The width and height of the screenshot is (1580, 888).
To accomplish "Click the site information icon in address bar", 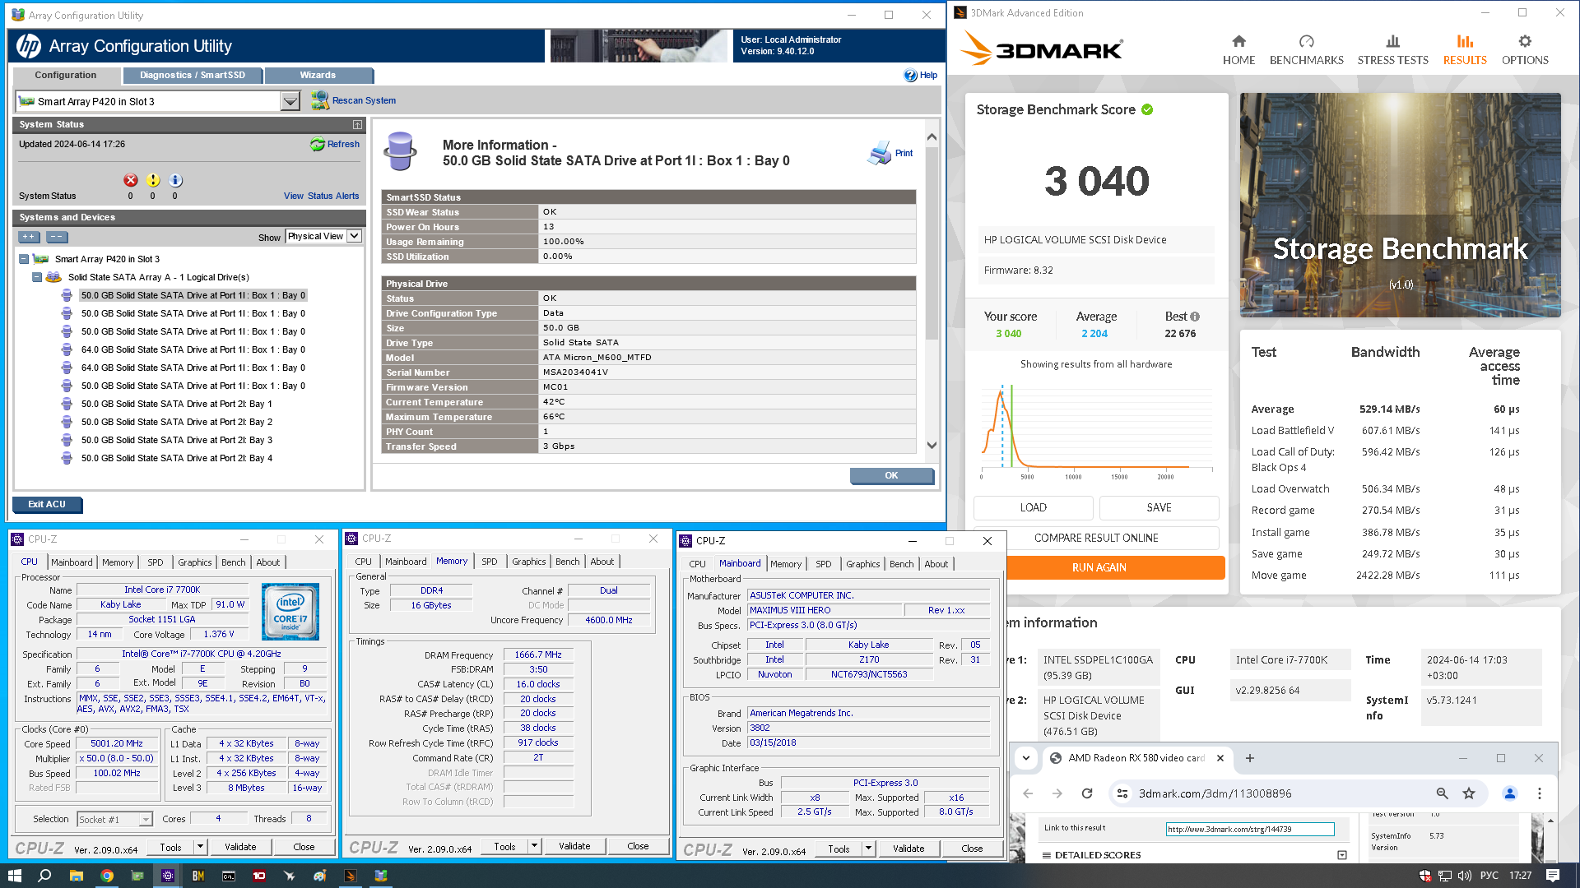I will (x=1121, y=793).
